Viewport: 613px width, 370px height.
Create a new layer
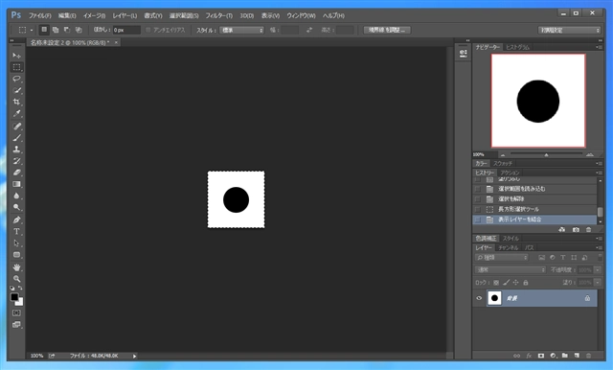(x=577, y=356)
